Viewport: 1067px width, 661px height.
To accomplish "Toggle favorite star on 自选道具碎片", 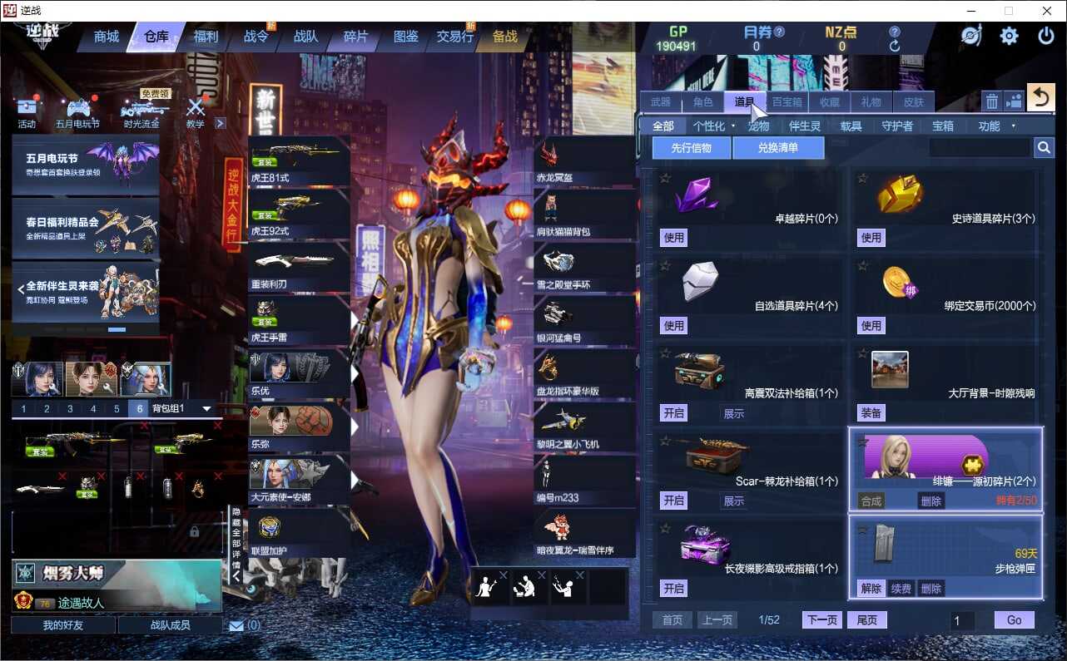I will coord(665,265).
